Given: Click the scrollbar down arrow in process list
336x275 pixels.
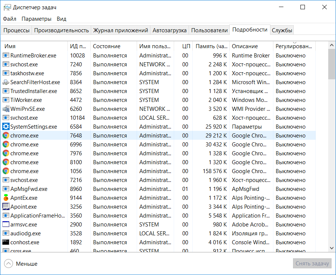Looking at the screenshot, I should pos(332,248).
